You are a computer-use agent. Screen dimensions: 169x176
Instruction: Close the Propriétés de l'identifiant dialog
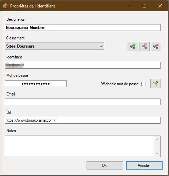point(160,6)
